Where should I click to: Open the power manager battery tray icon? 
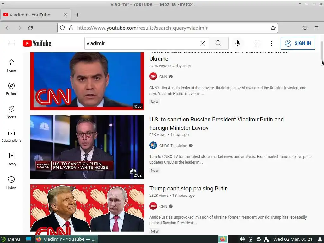[x=251, y=239]
